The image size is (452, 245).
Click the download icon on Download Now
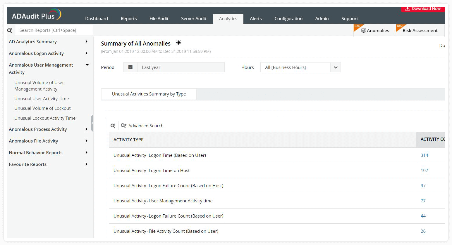[x=407, y=8]
